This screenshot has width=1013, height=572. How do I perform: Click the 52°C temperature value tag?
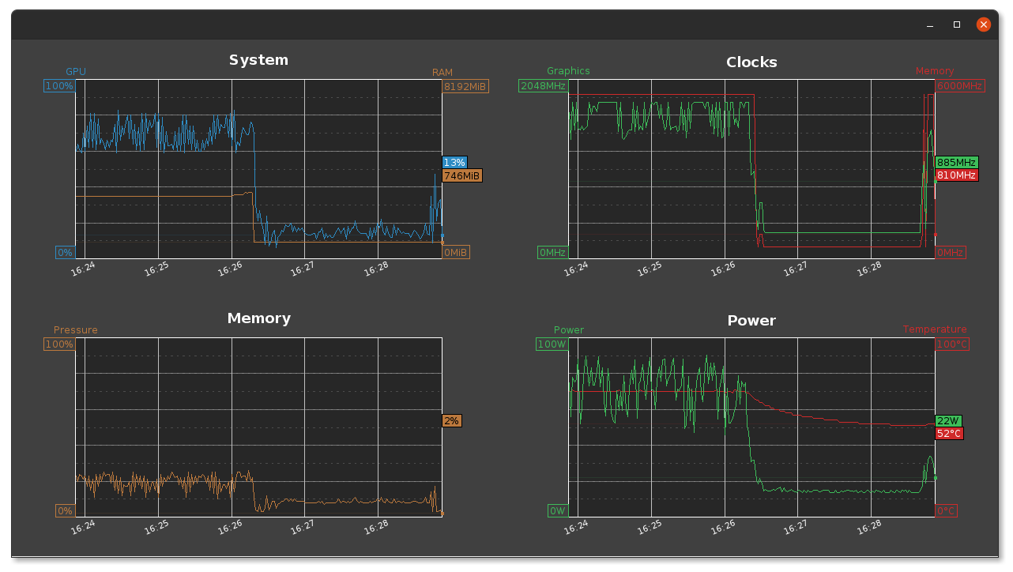coord(949,434)
